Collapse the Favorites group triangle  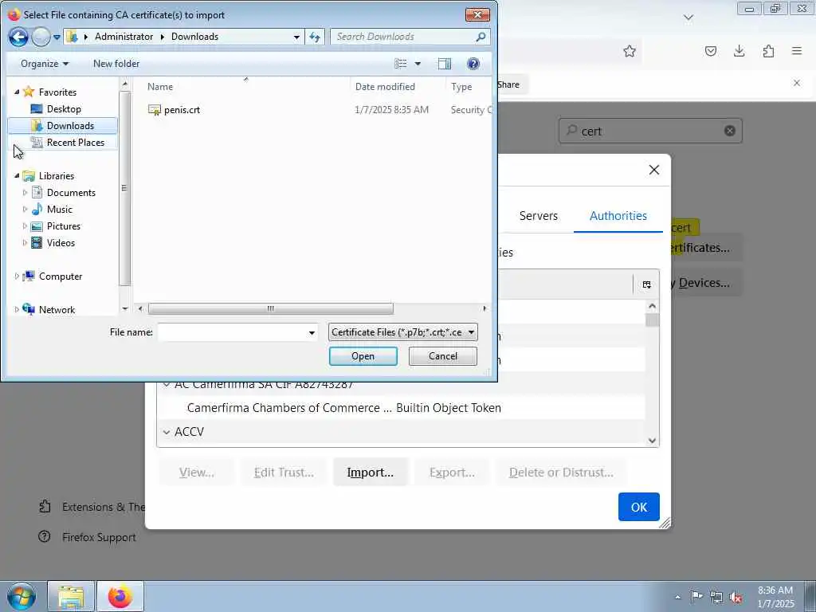[17, 92]
